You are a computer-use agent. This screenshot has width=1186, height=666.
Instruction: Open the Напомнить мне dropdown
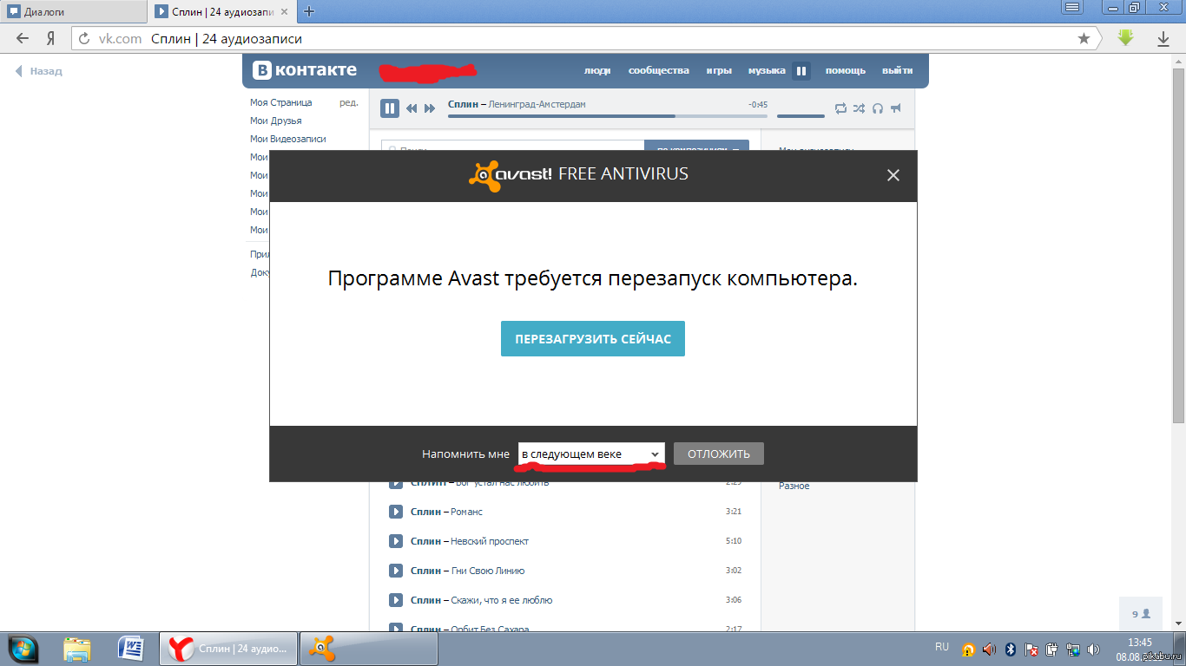[591, 454]
